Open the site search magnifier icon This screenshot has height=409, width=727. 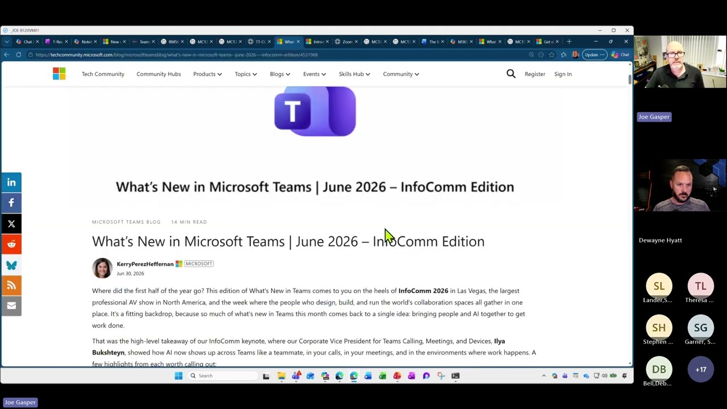tap(511, 74)
